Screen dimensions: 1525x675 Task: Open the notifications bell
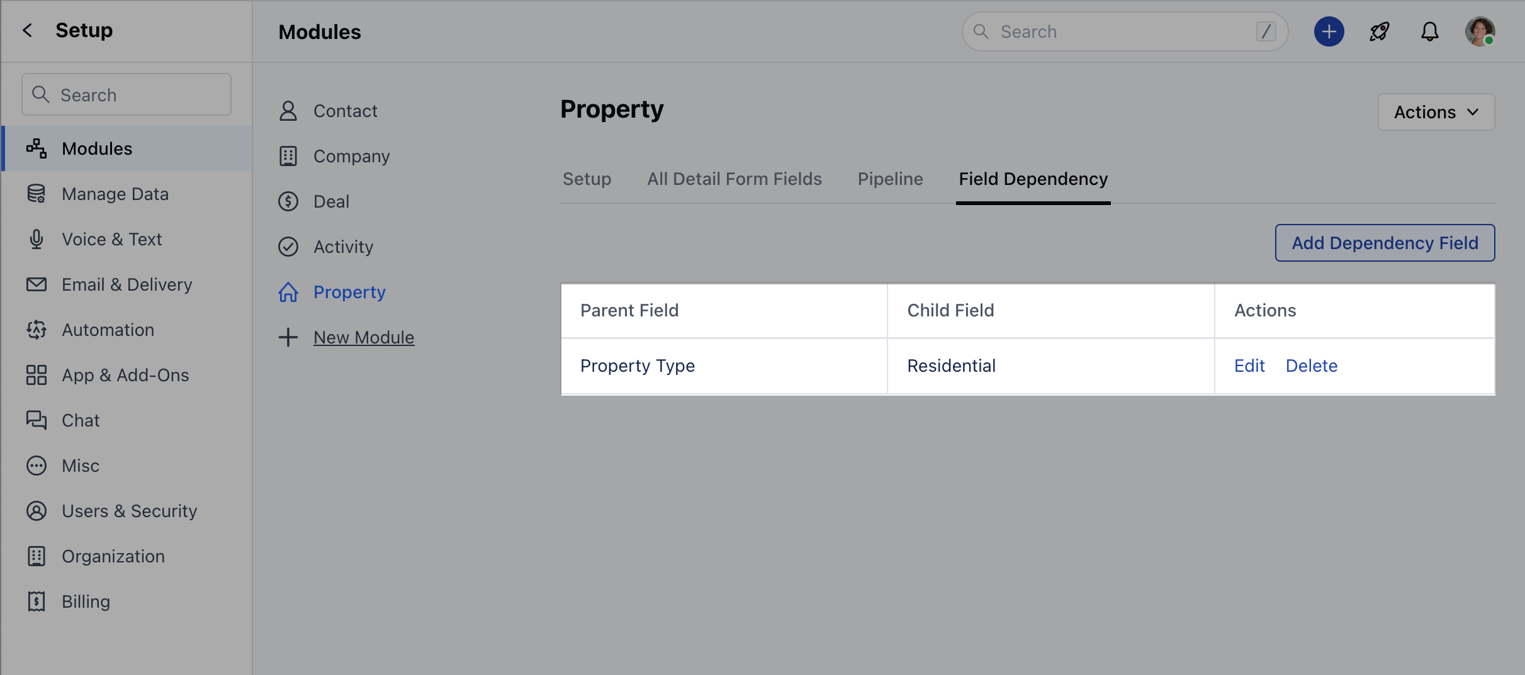coord(1429,31)
